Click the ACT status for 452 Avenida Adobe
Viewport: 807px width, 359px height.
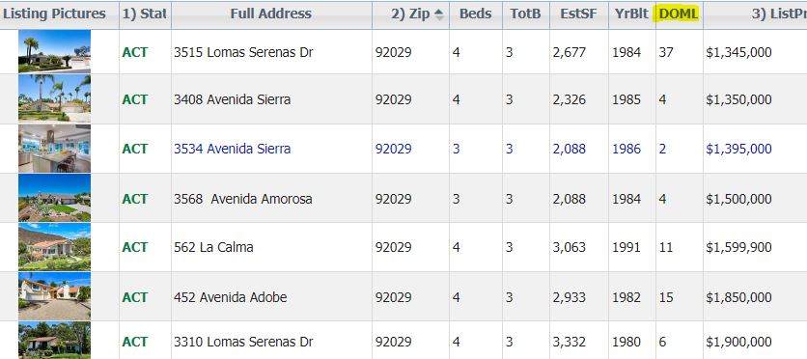coord(135,297)
